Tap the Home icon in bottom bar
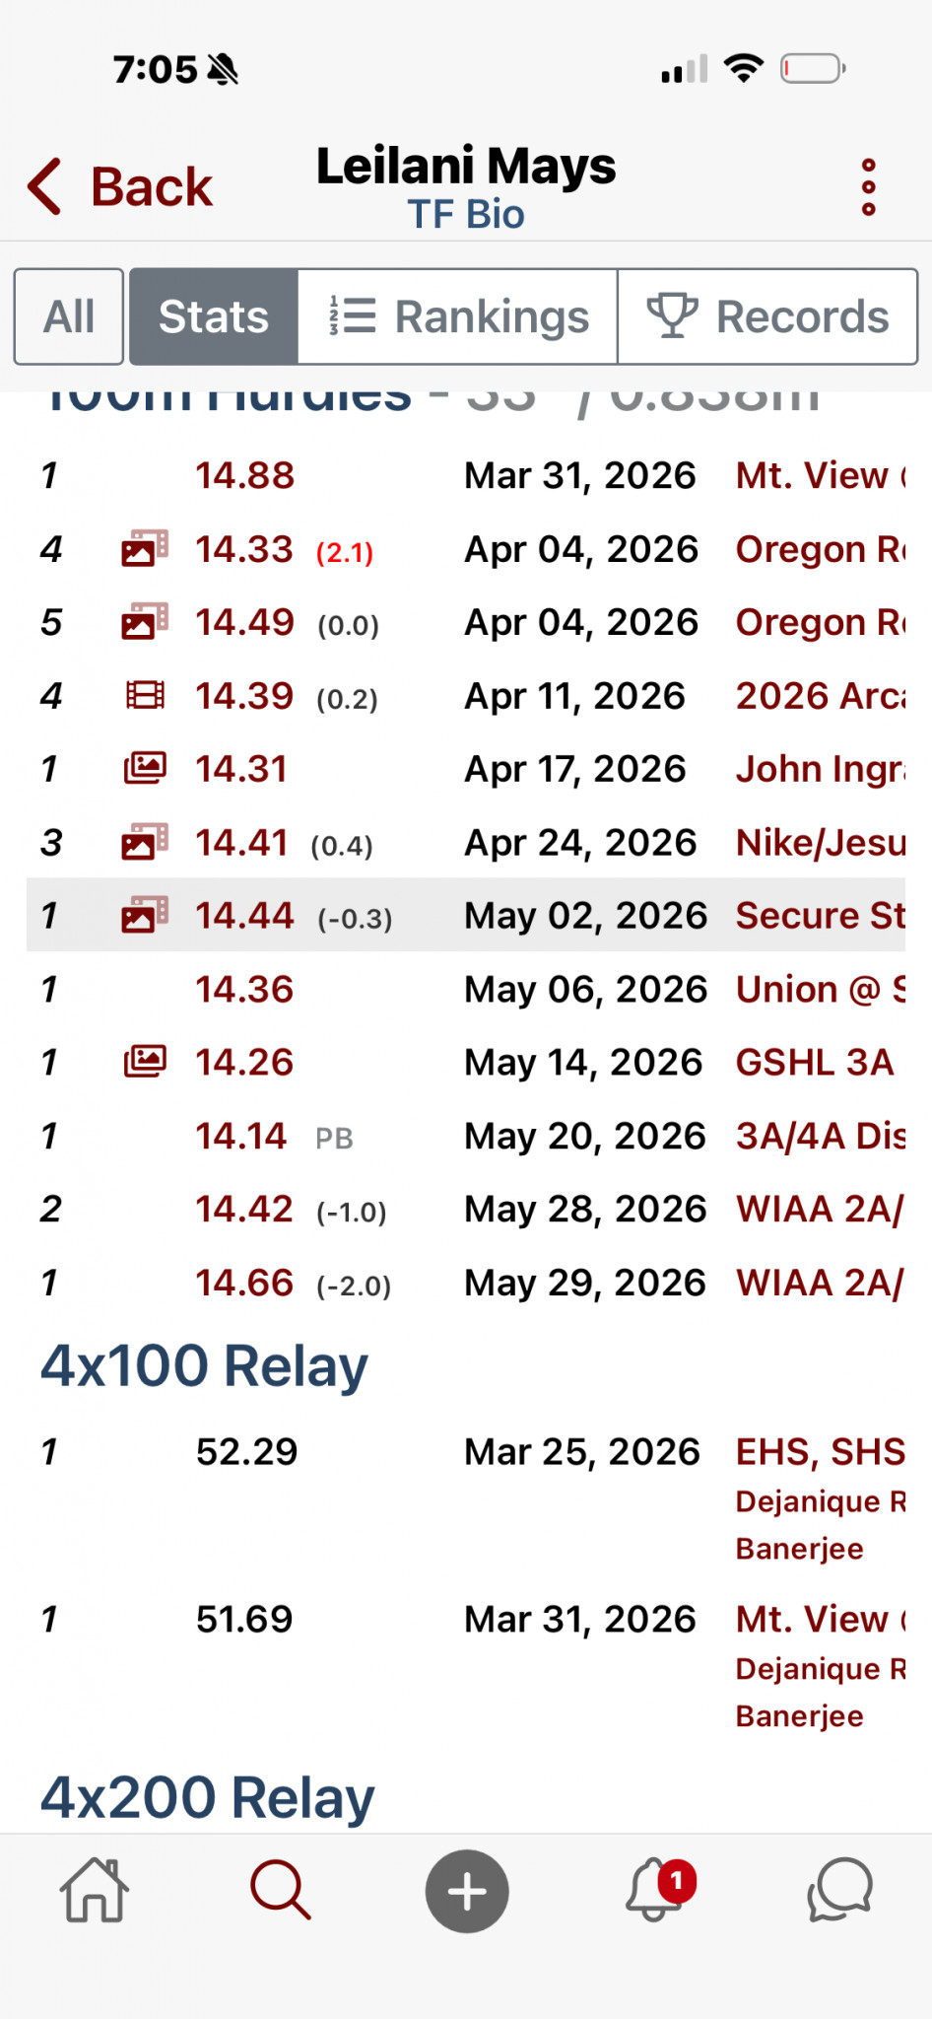This screenshot has height=2019, width=932. (95, 1890)
